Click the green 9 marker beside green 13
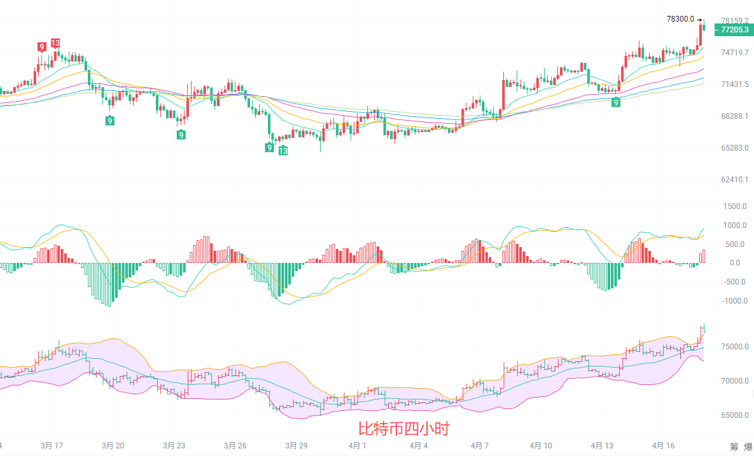 [270, 147]
